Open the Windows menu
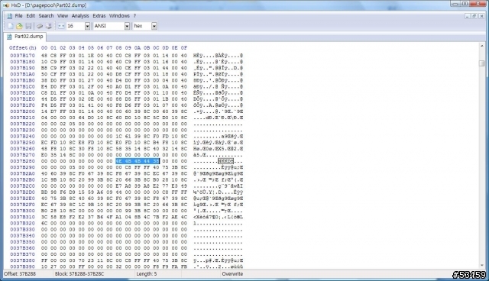This screenshot has width=489, height=281. pyautogui.click(x=119, y=16)
